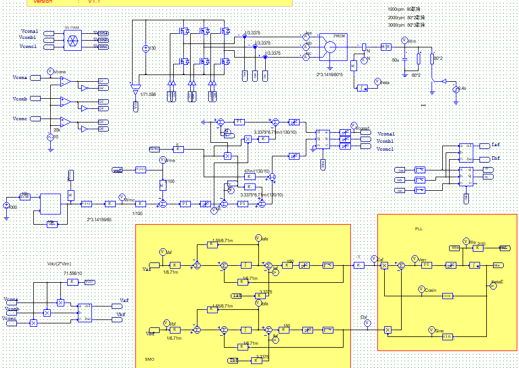Click the Eaf voltage probe
The image size is (519, 368).
374,259
